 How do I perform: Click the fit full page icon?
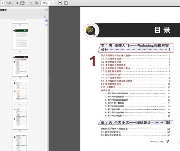click(66, 3)
